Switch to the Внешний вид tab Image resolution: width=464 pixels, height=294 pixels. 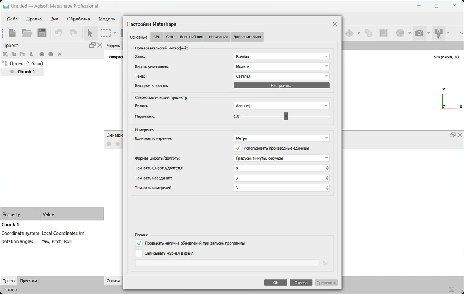pos(191,37)
